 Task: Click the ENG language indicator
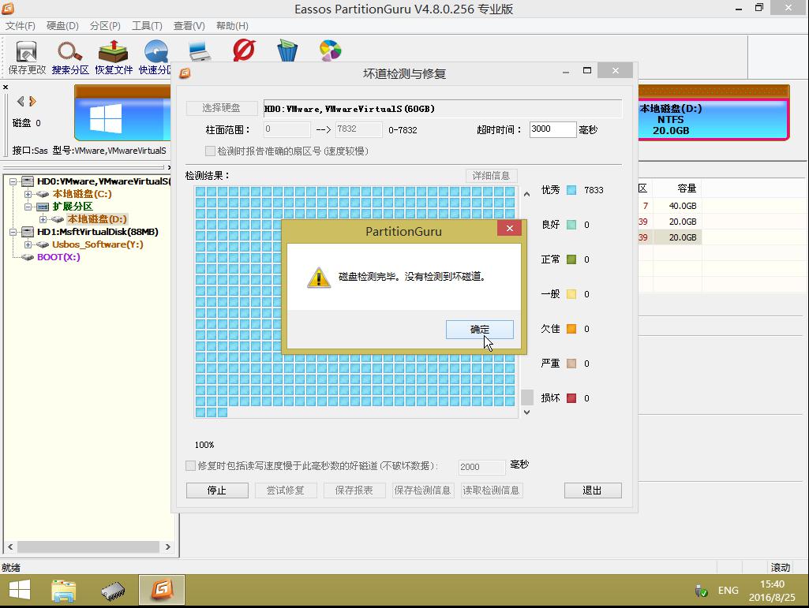coord(728,591)
